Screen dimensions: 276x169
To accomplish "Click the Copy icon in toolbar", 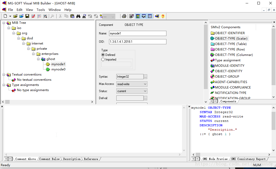I will point(66,16).
